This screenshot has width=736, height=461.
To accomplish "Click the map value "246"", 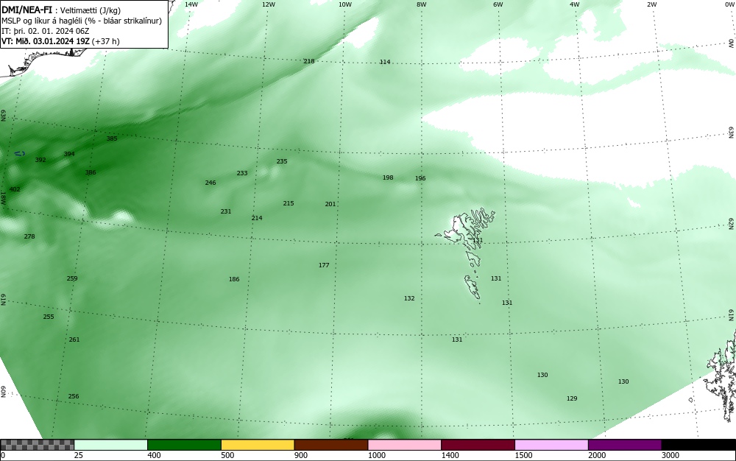I will point(210,183).
